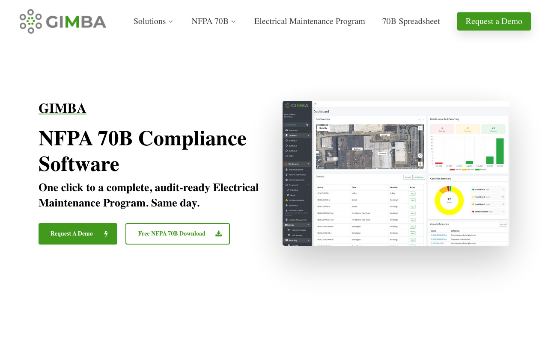Screen dimensions: 548x342
Task: Open the 70B Spreadsheet nav item
Action: tap(411, 21)
